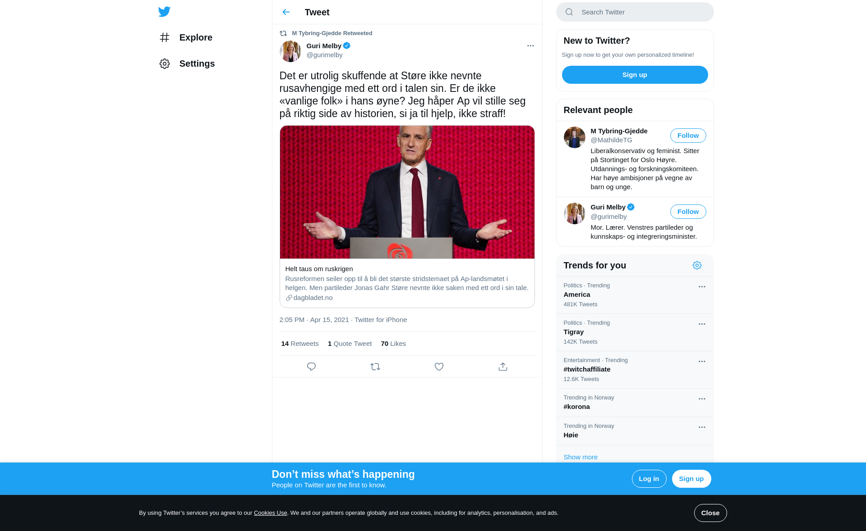Follow Guri Melby in Relevant people
Screen dimensions: 866x531
[x=688, y=212]
